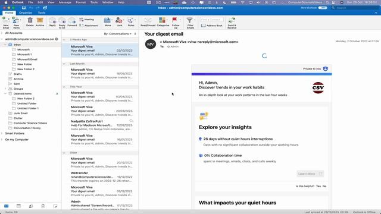Switch to People view icon
The image size is (381, 214).
31,206
